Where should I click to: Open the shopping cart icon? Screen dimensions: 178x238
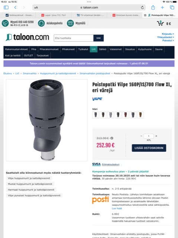coord(160,23)
